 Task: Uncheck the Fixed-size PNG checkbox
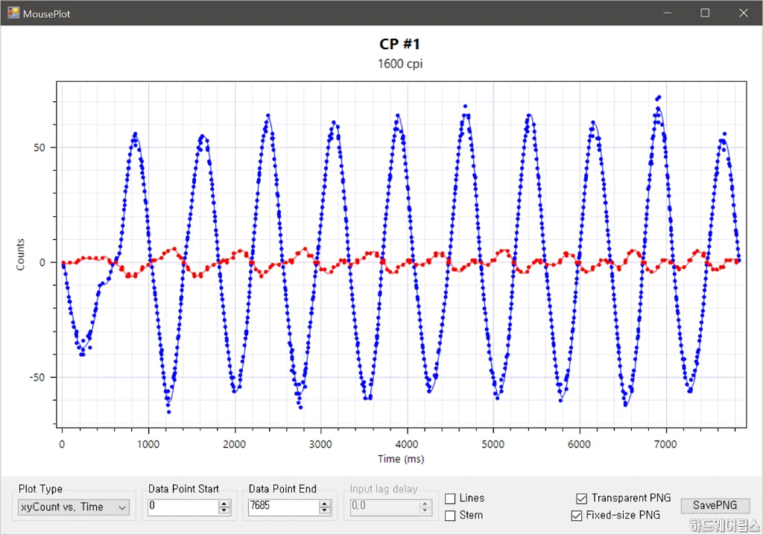click(577, 516)
